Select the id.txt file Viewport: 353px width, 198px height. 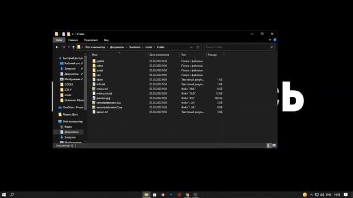click(x=99, y=79)
